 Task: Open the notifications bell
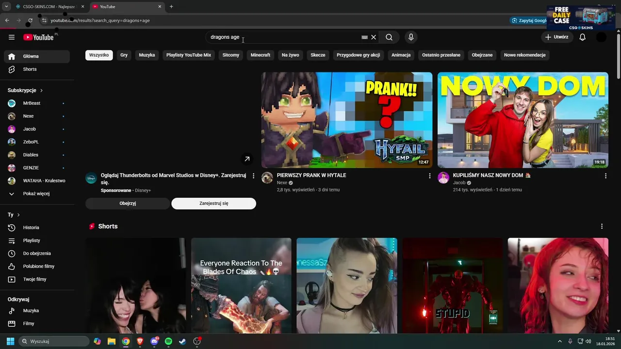583,37
